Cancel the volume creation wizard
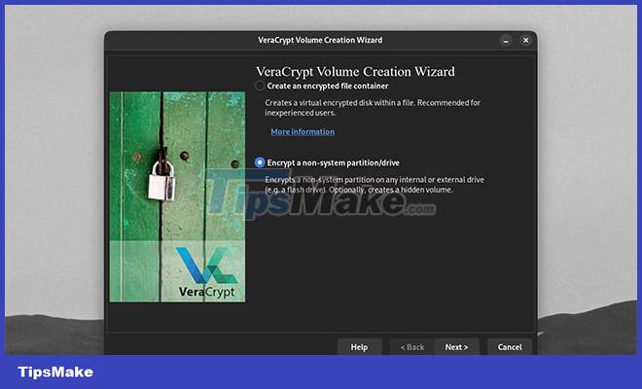 point(510,347)
